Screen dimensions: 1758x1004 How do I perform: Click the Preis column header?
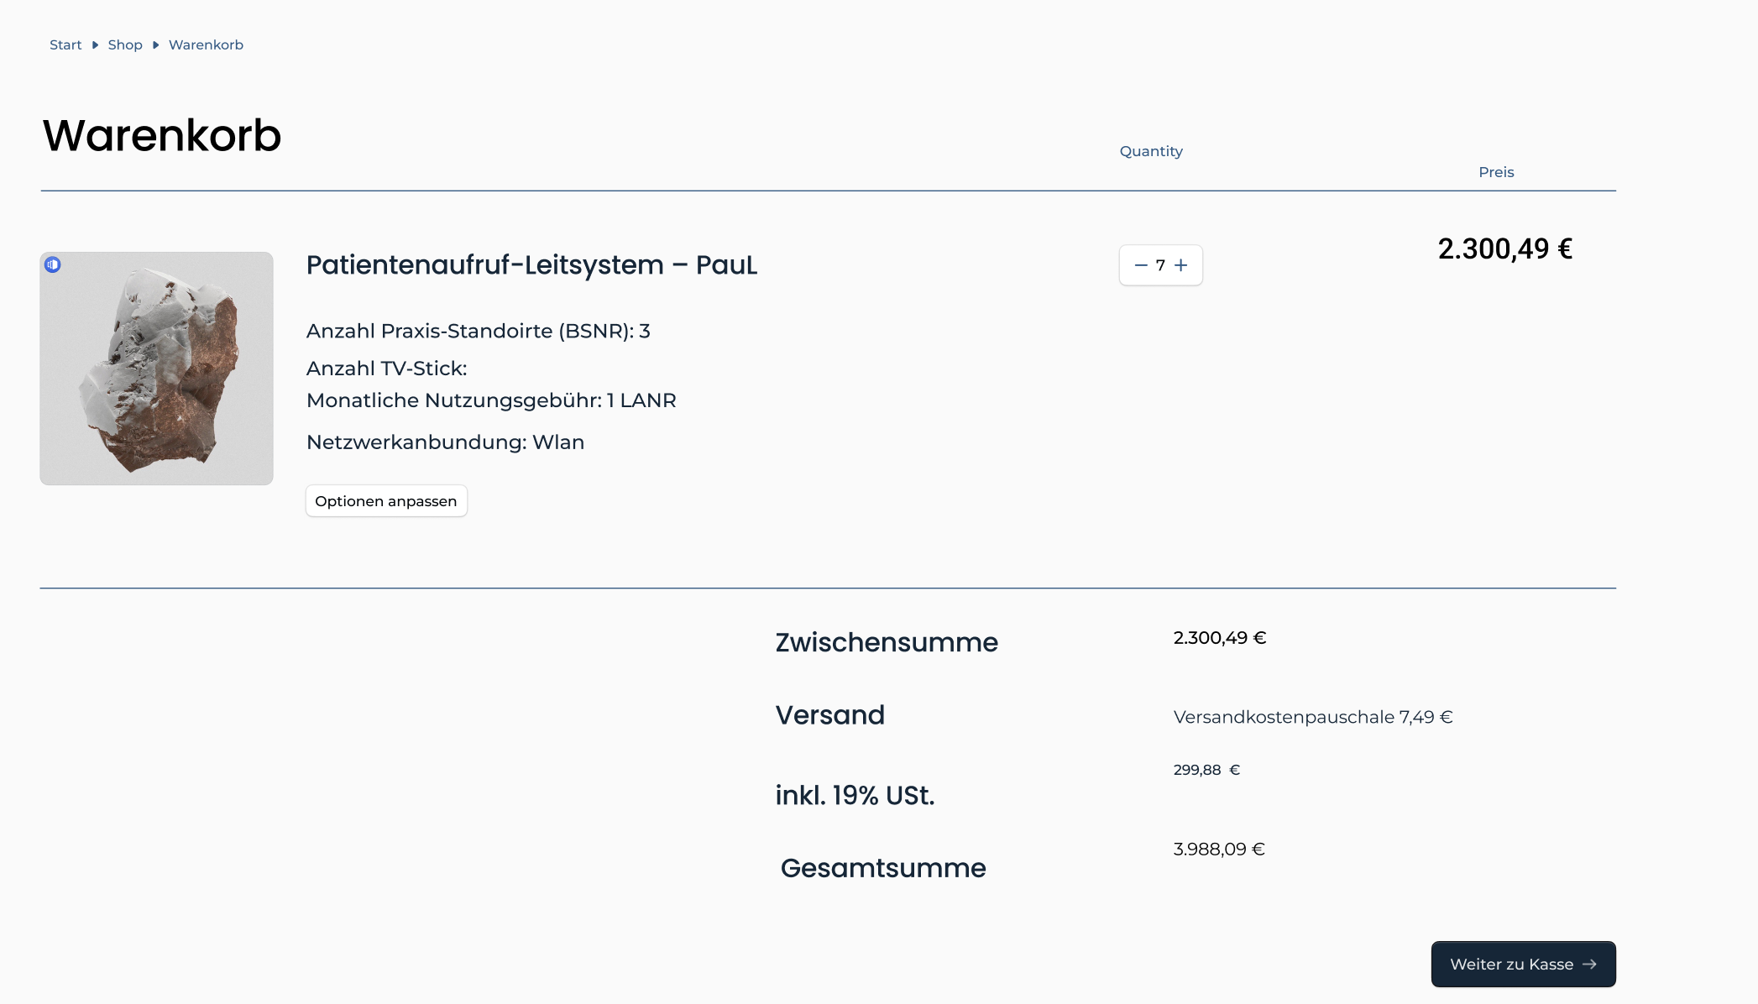point(1496,172)
